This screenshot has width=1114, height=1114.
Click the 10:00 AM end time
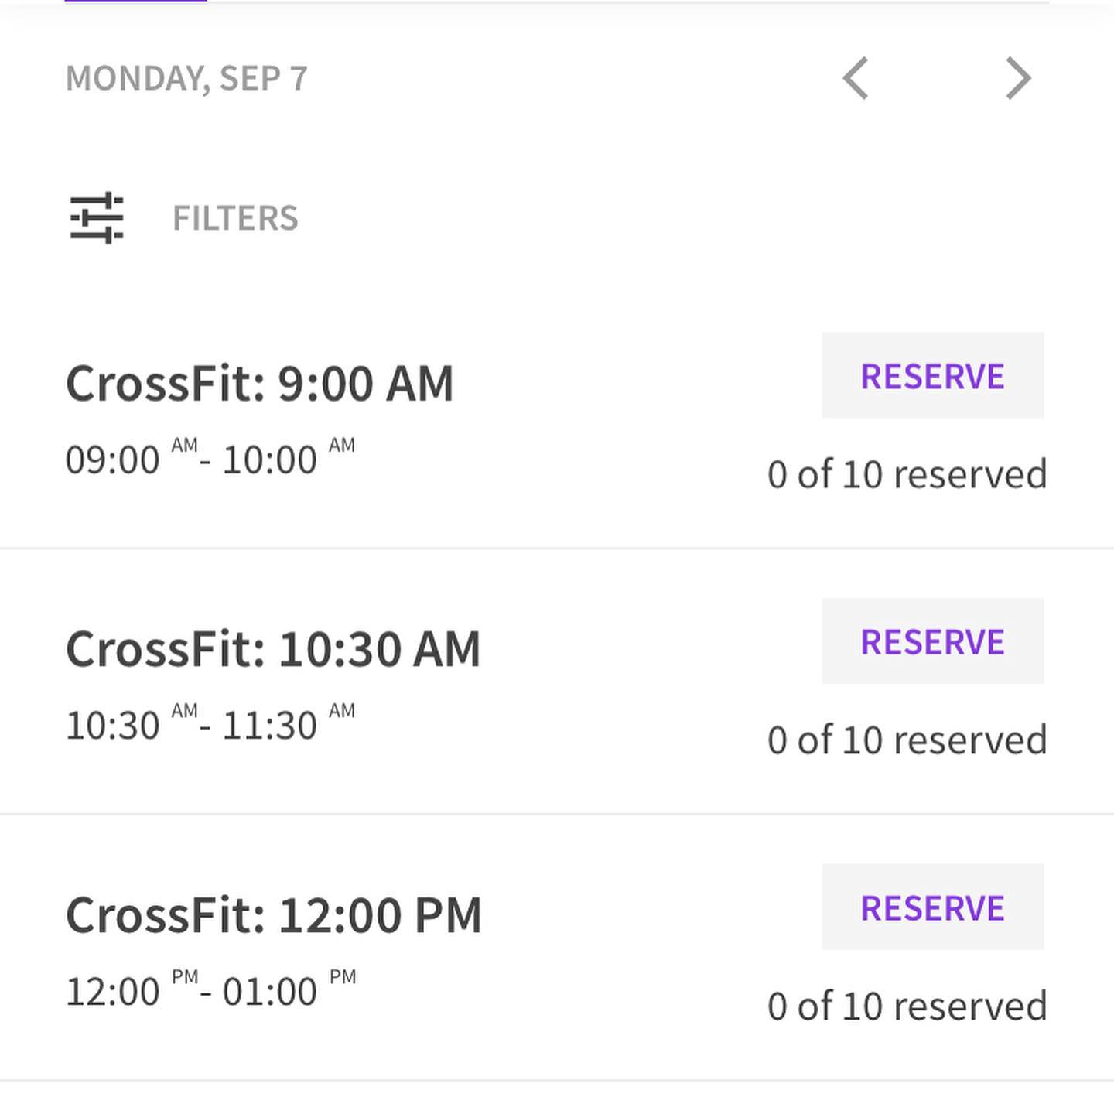tap(288, 459)
